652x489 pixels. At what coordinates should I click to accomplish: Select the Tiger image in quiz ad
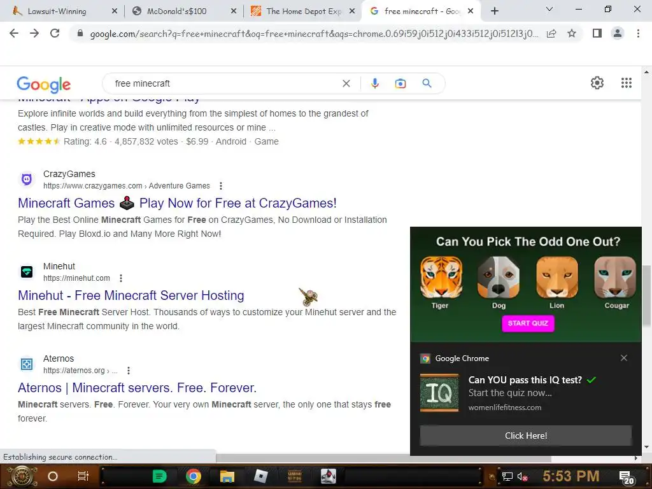[x=441, y=278]
